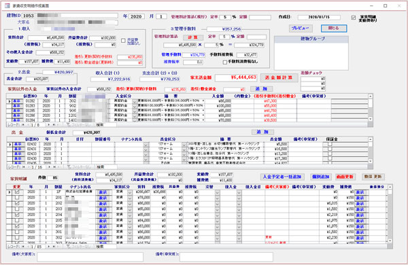This screenshot has height=265, width=408.
Task: Open 入金区分 dropdown for slip 01282
Action: (135, 101)
